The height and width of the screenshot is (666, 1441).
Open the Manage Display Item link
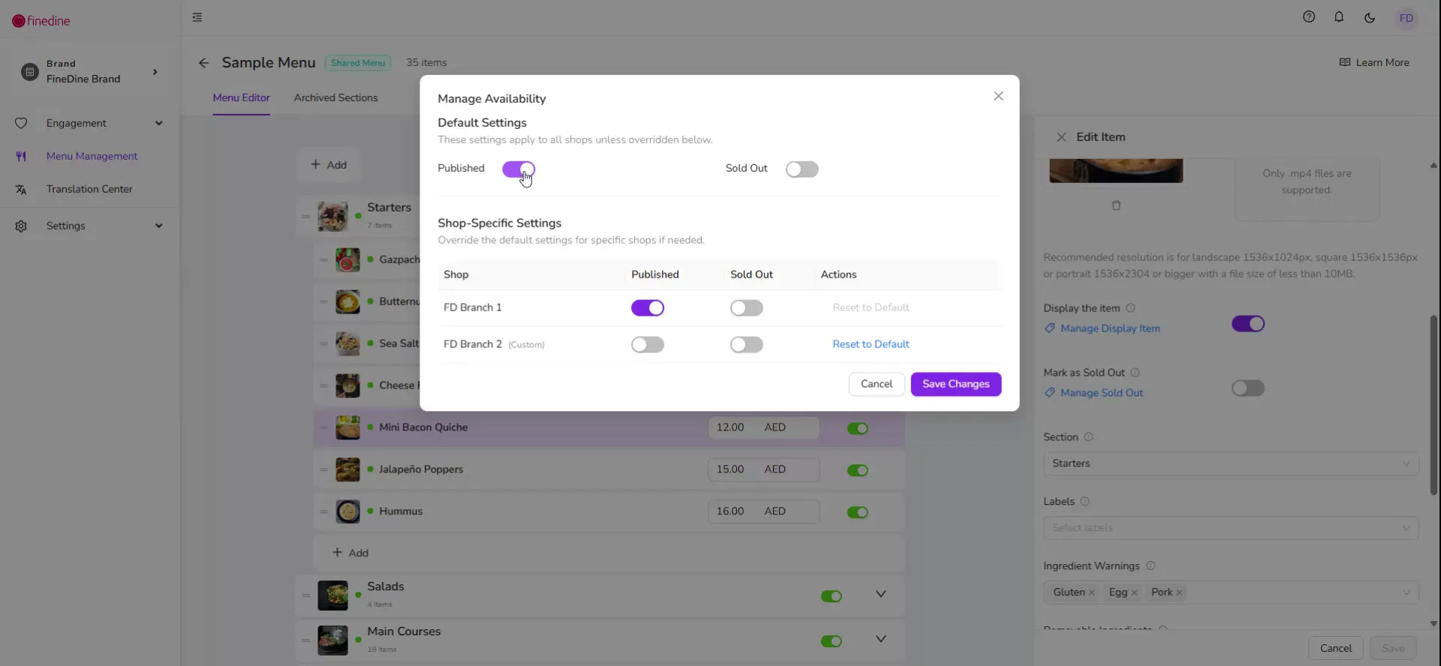click(x=1110, y=328)
